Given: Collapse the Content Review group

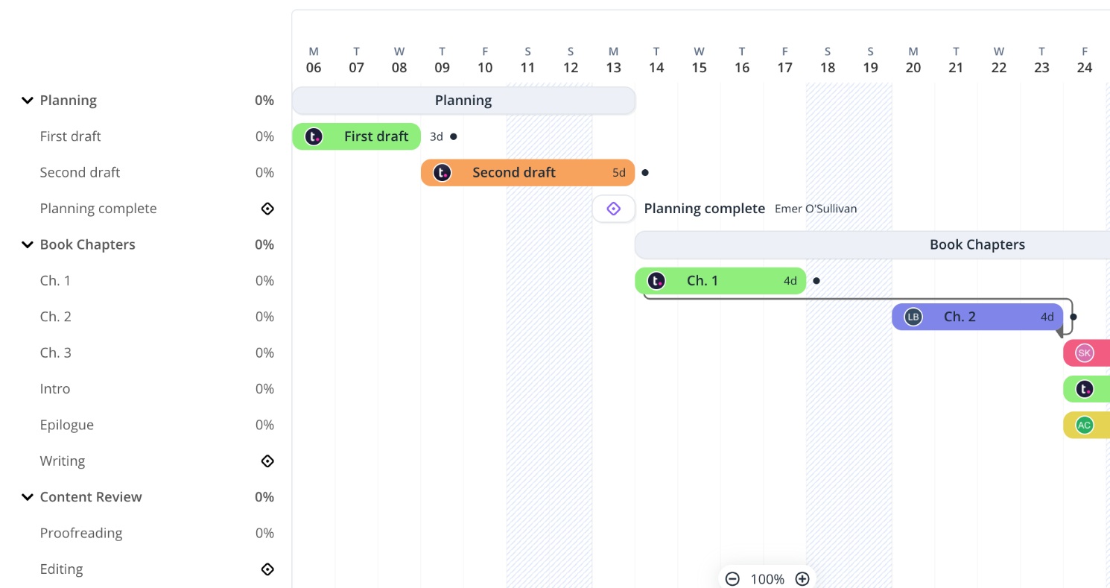Looking at the screenshot, I should (x=28, y=497).
